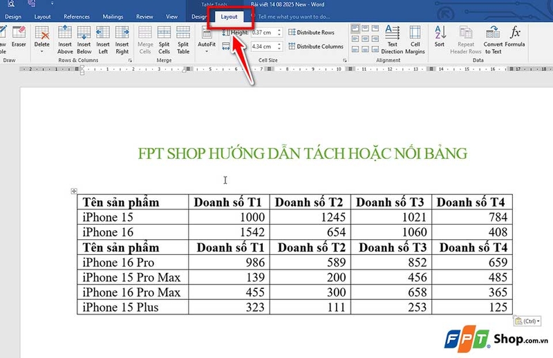Click second Tên sản phẩm header cell
553x358 pixels.
click(x=133, y=247)
